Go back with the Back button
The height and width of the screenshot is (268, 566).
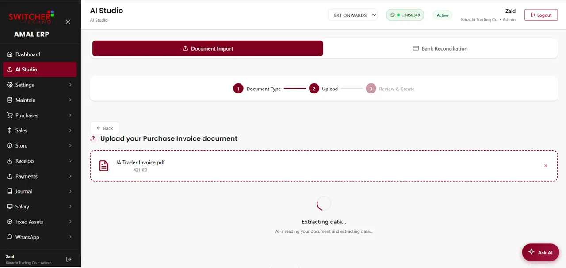105,128
